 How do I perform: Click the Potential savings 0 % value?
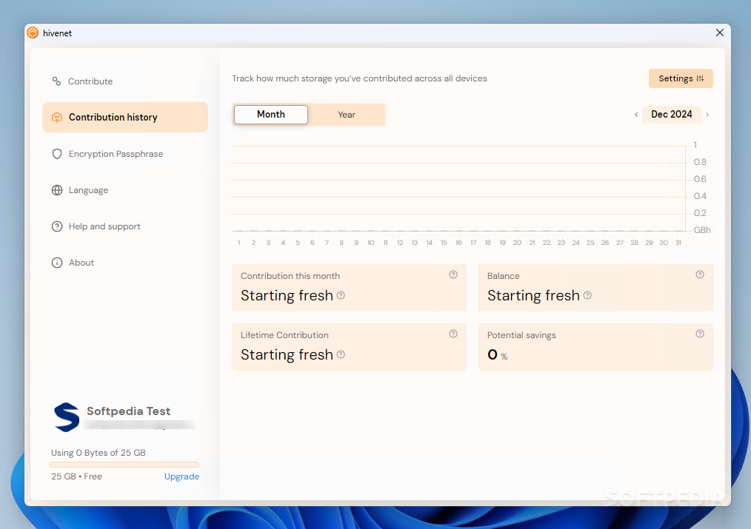(497, 355)
